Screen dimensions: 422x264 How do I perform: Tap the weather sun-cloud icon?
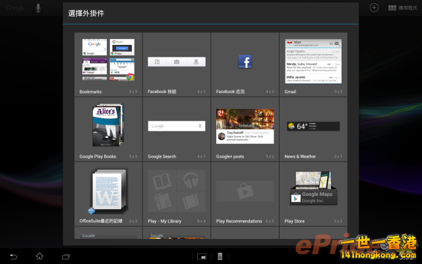(x=291, y=126)
